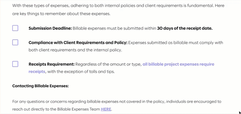Click 'Regardless of the amount or type' text
This screenshot has width=241, height=114.
108,64
